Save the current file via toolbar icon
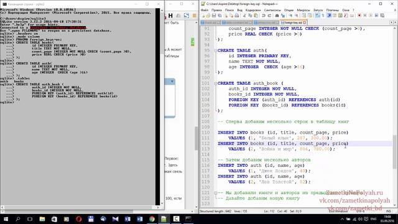The height and width of the screenshot is (224, 398). tap(214, 16)
